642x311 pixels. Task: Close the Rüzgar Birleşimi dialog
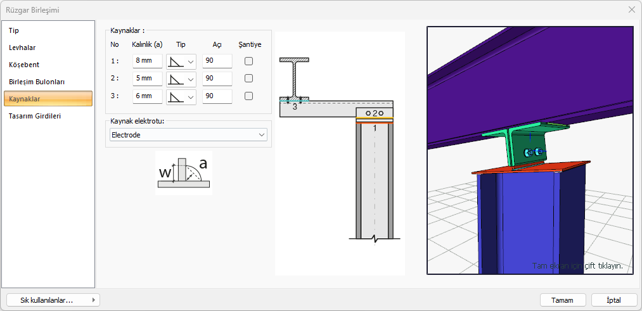[x=631, y=10]
